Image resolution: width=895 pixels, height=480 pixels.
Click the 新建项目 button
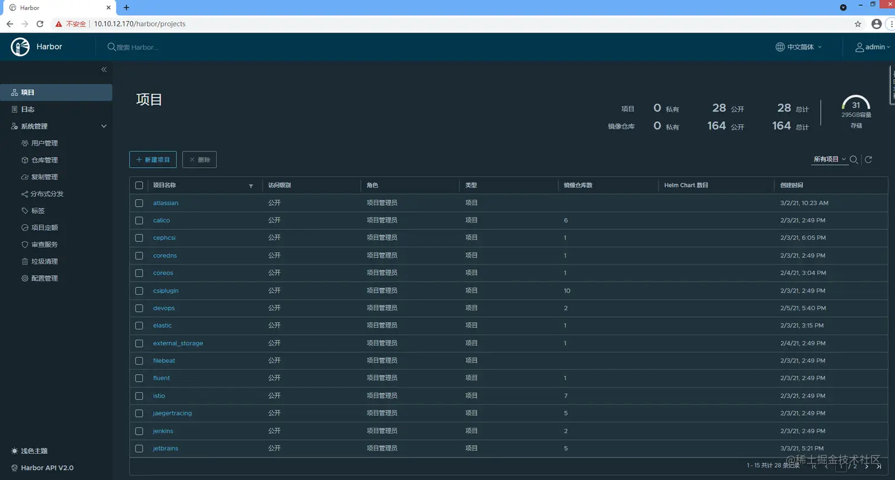coord(153,160)
